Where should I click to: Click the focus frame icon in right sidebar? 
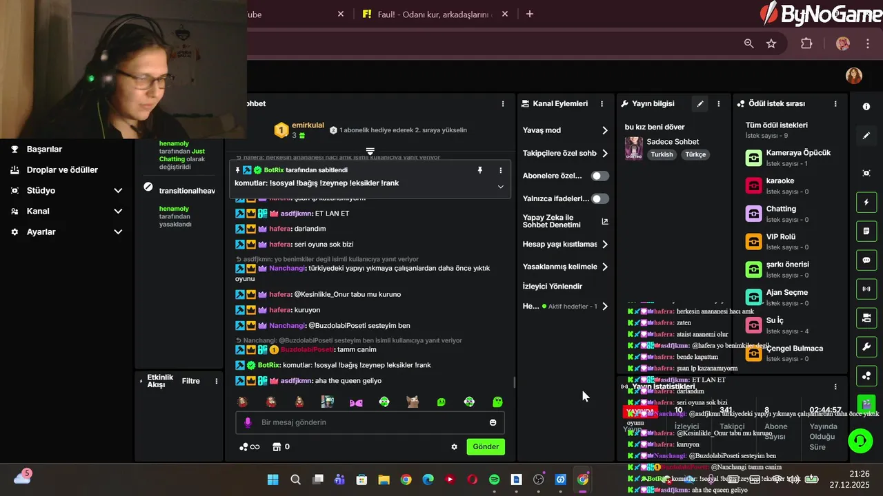tap(866, 173)
